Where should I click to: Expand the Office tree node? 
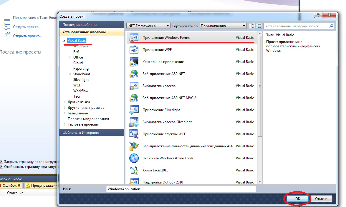coord(70,57)
